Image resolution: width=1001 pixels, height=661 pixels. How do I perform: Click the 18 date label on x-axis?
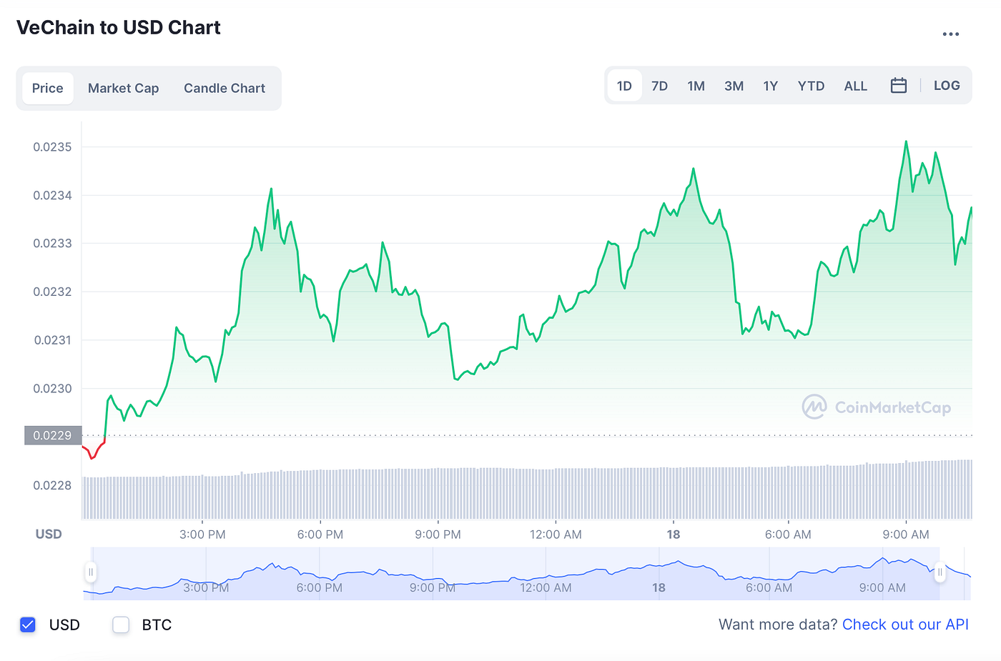[674, 535]
